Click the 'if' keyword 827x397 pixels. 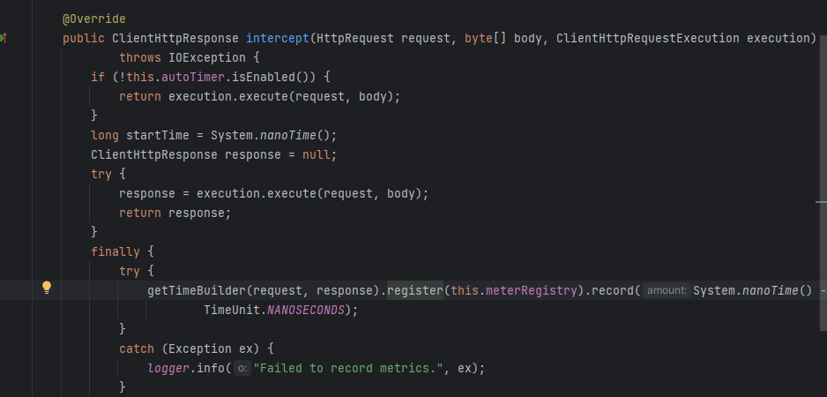click(98, 77)
